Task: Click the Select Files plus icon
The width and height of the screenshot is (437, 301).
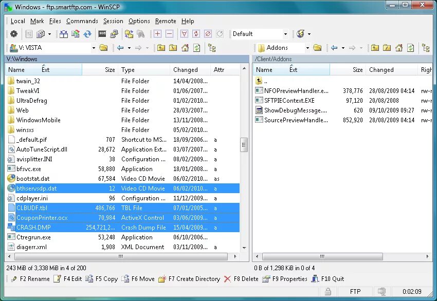Action: click(157, 34)
